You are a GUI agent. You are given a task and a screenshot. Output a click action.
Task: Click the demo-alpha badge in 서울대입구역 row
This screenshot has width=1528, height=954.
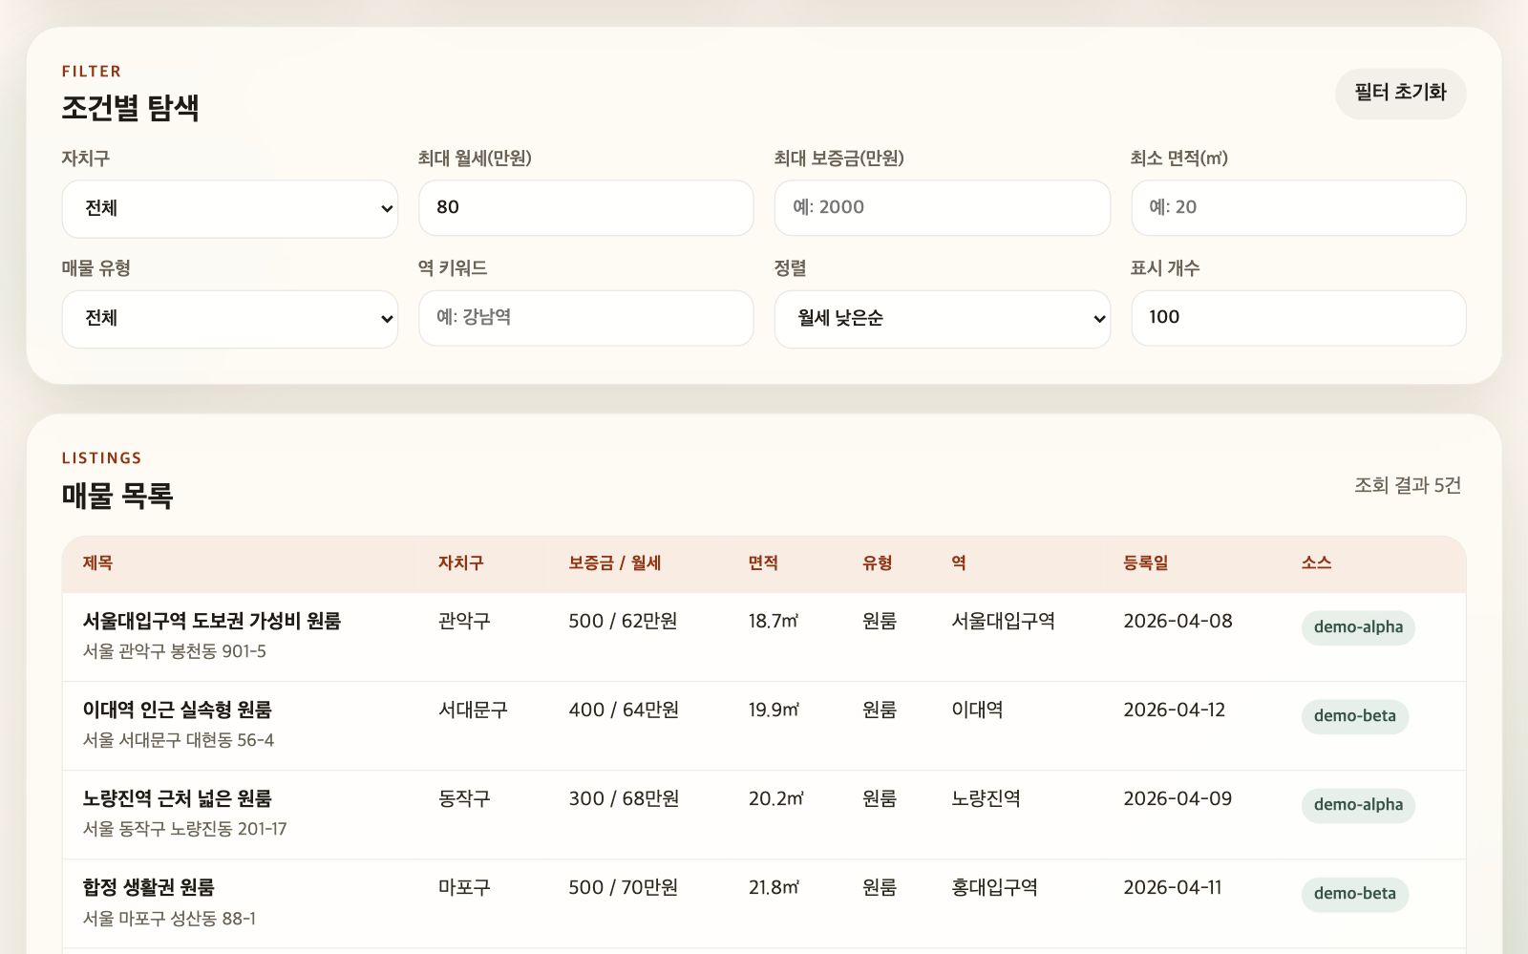coord(1358,627)
